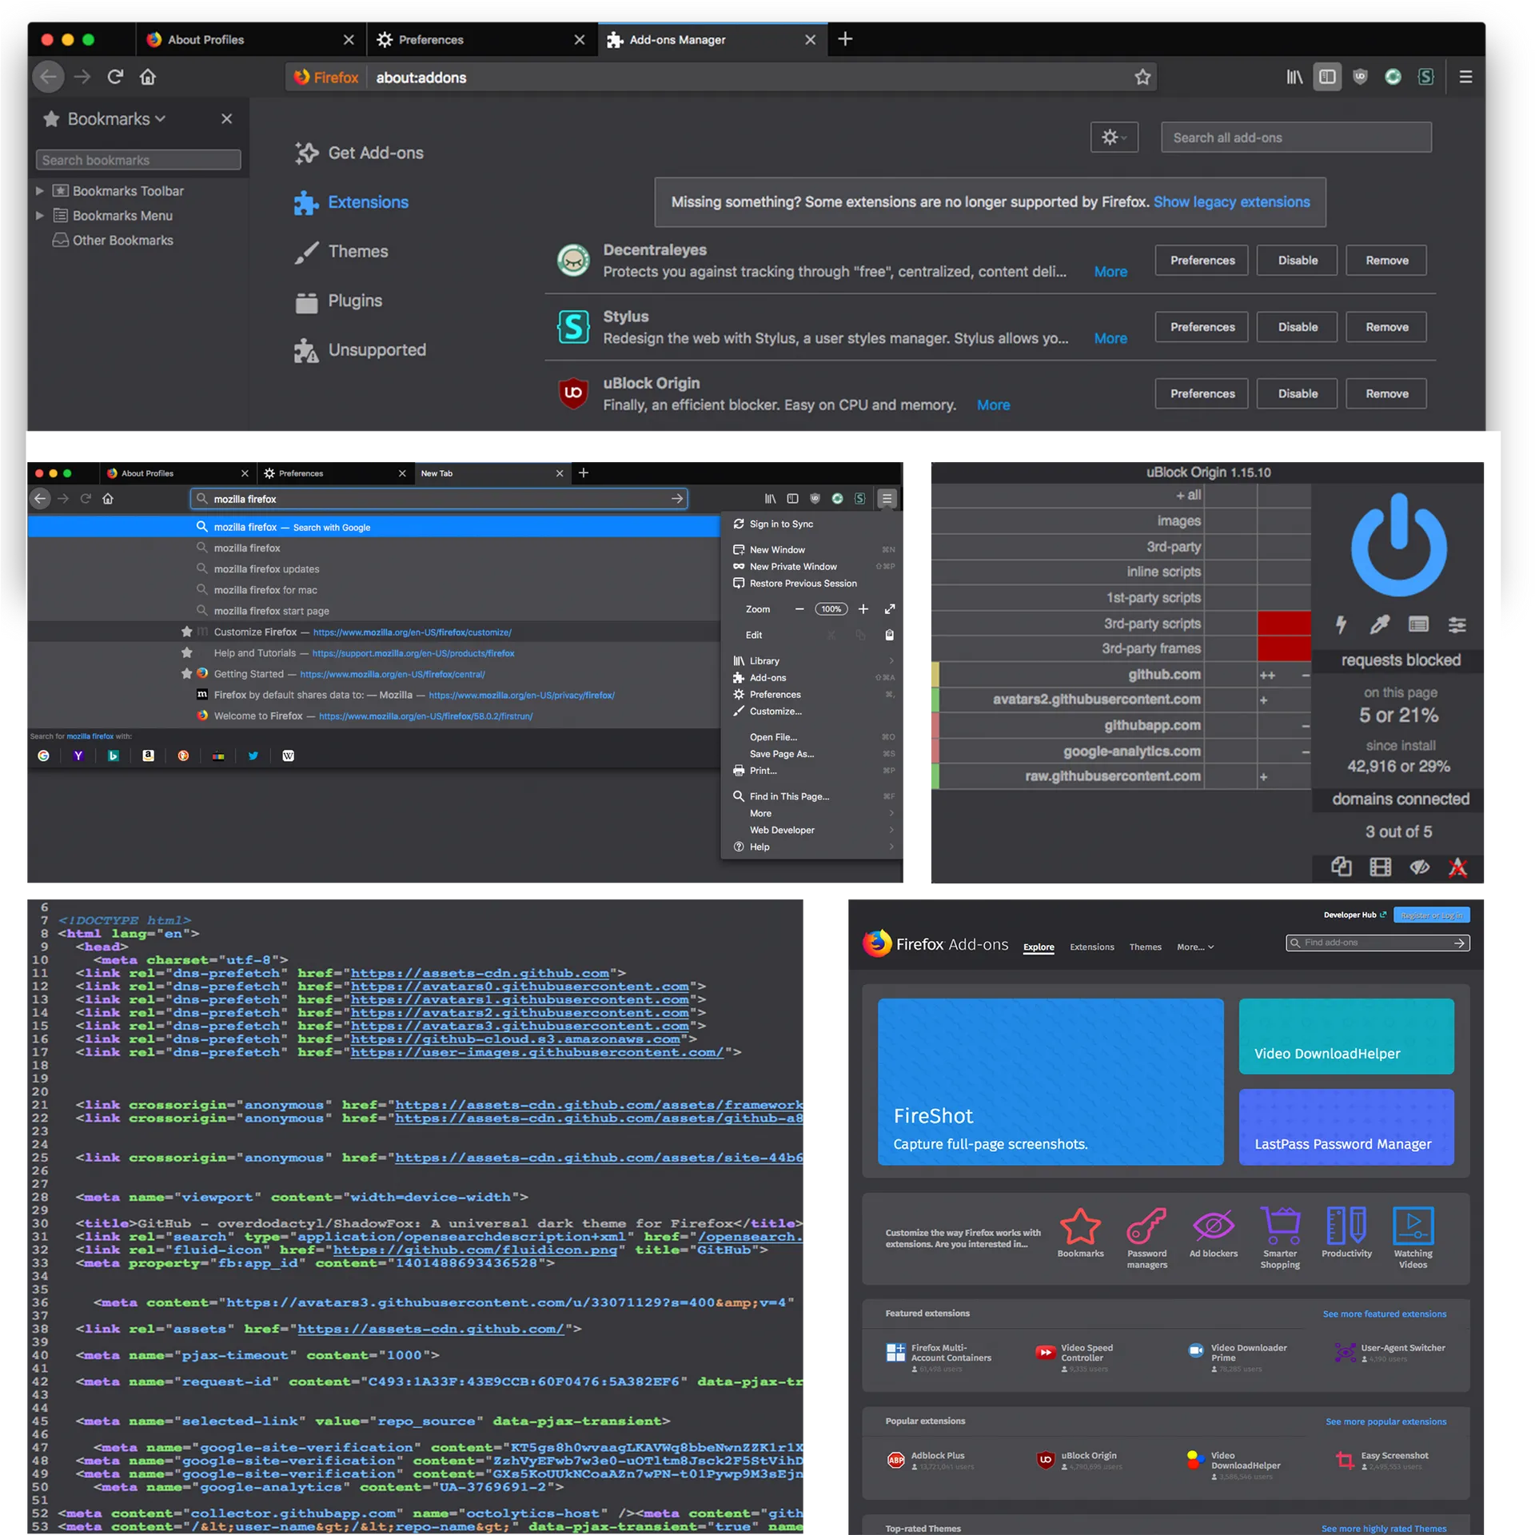Disable the uBlock Origin extension
The height and width of the screenshot is (1535, 1535).
(x=1297, y=393)
